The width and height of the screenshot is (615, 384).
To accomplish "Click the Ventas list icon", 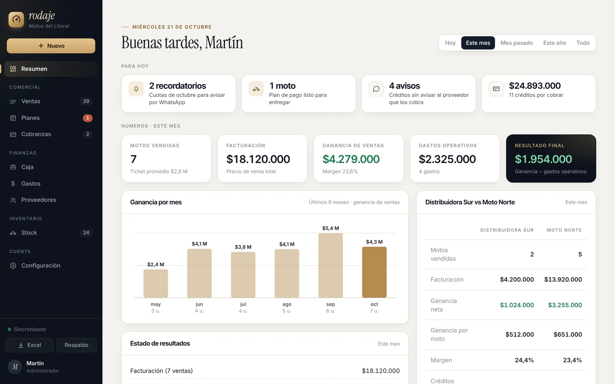I will point(13,101).
